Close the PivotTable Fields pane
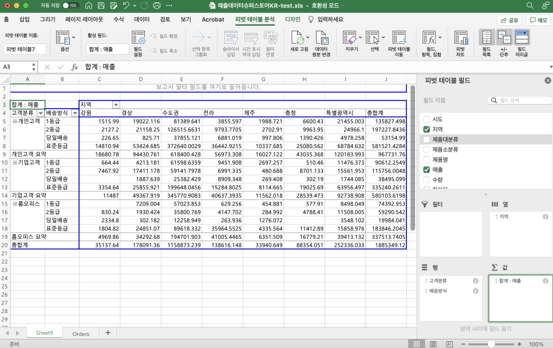The image size is (553, 348). (548, 81)
